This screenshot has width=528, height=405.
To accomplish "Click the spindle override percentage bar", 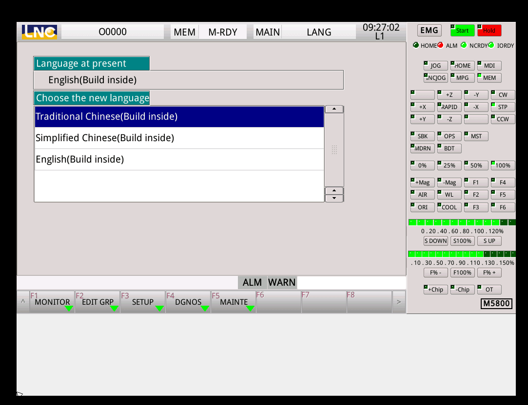I will tap(462, 222).
